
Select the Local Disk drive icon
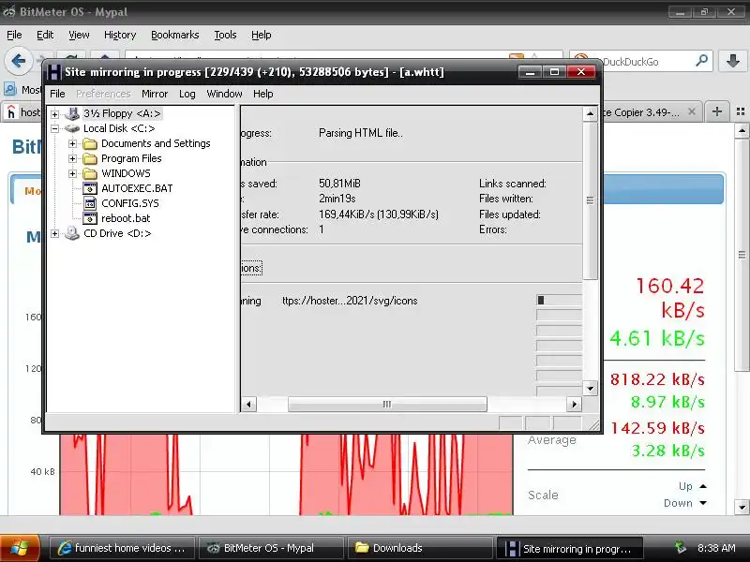click(72, 128)
